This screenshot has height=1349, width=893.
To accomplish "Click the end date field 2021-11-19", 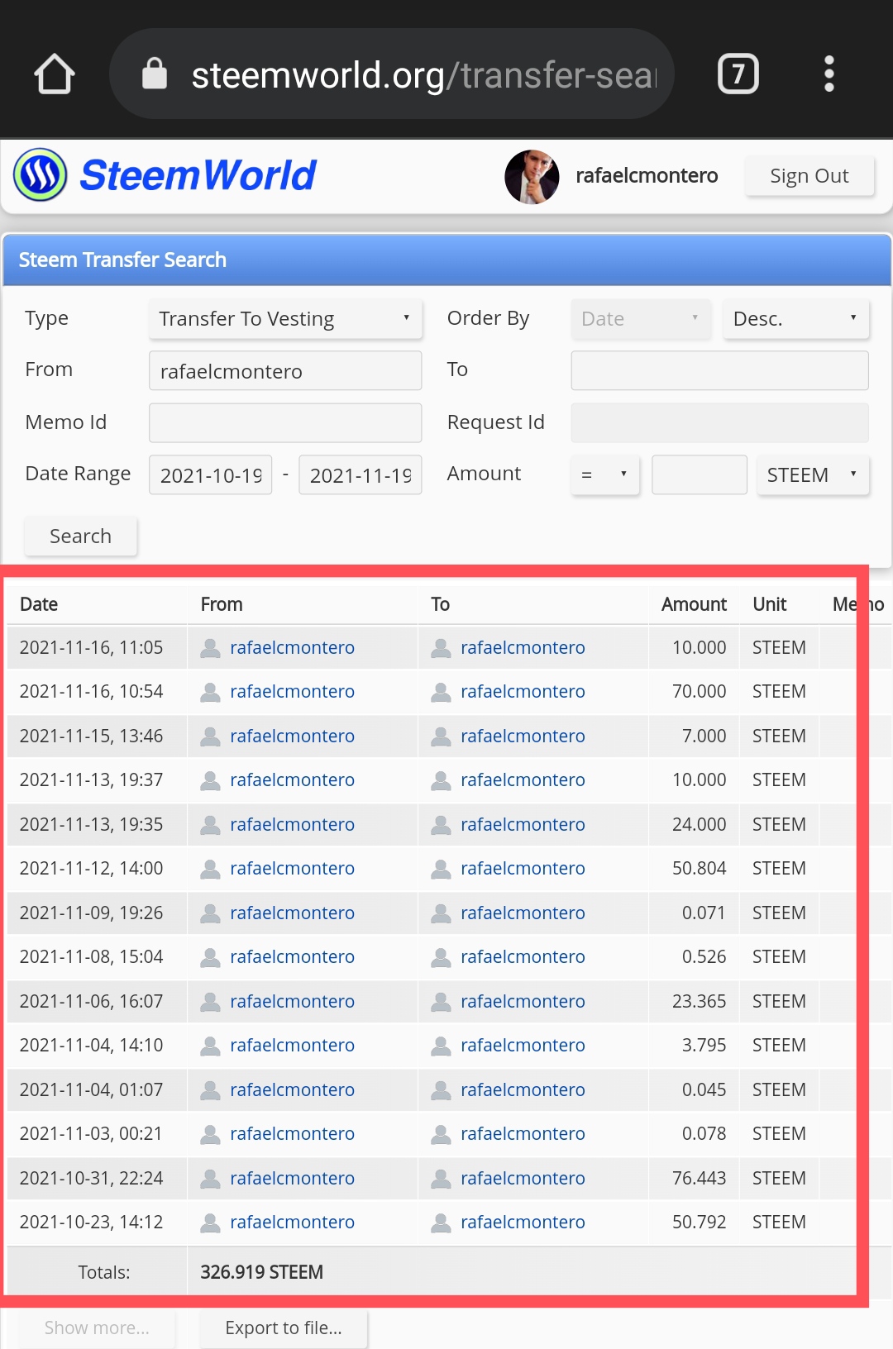I will (360, 475).
